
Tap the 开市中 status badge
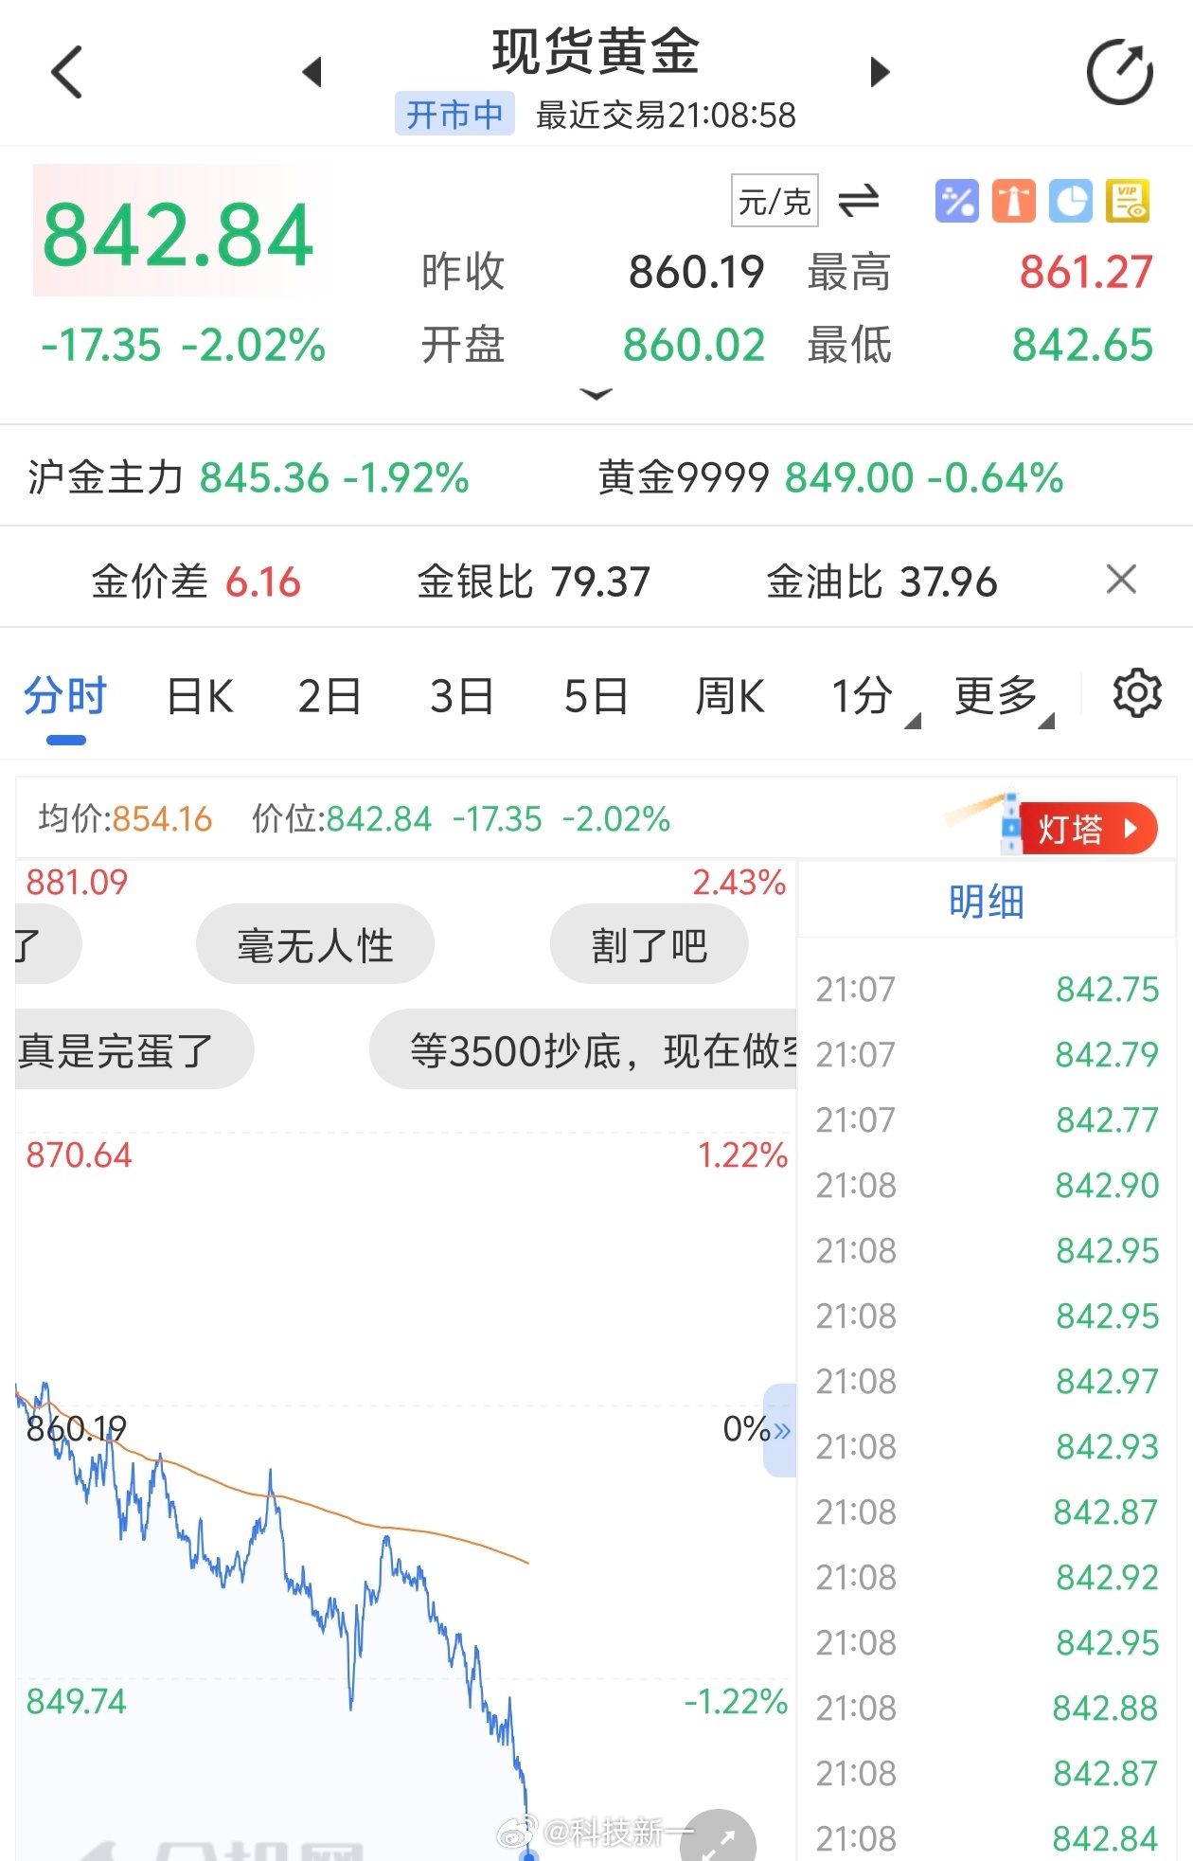click(x=454, y=115)
